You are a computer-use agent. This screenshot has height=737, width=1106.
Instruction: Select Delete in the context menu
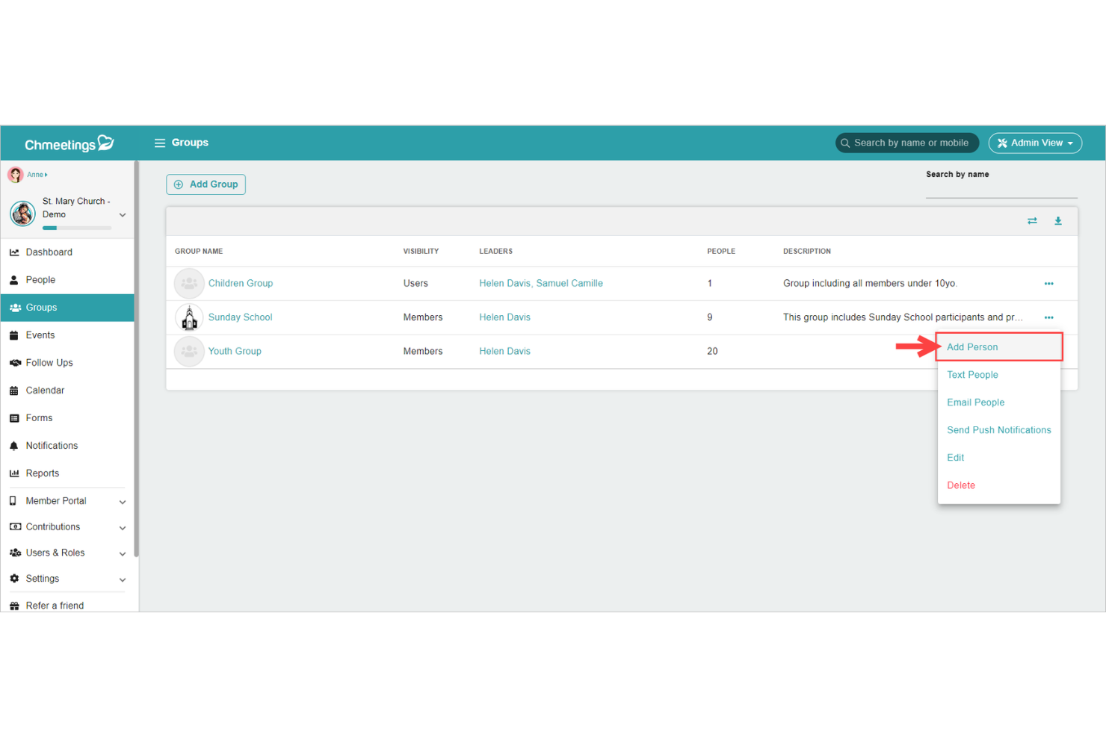(961, 485)
